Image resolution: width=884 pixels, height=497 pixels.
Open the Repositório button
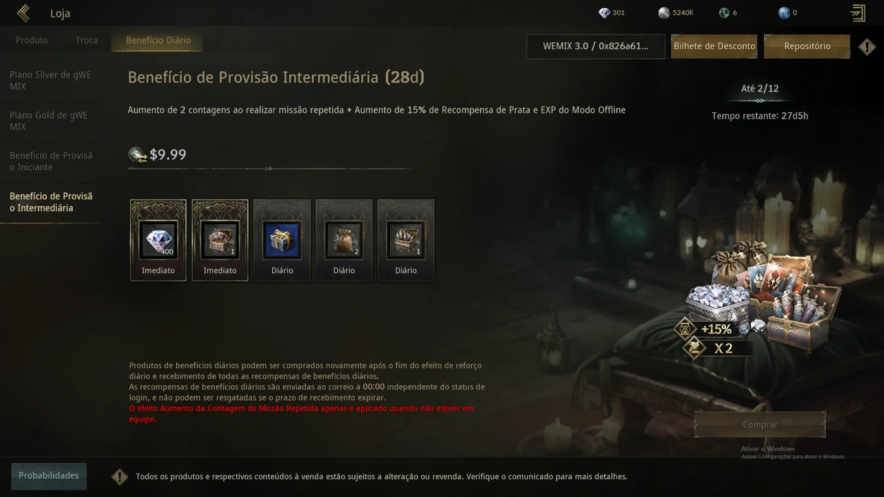807,46
